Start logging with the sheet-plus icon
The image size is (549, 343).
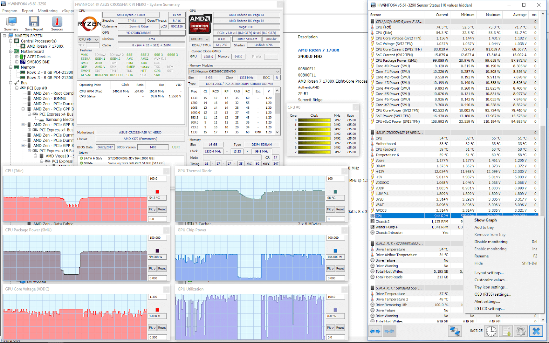click(x=506, y=331)
